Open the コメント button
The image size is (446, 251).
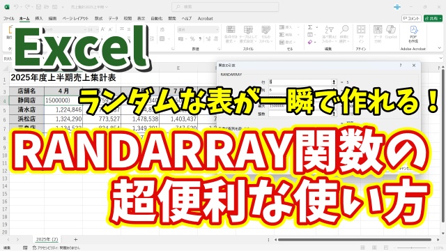click(x=411, y=19)
